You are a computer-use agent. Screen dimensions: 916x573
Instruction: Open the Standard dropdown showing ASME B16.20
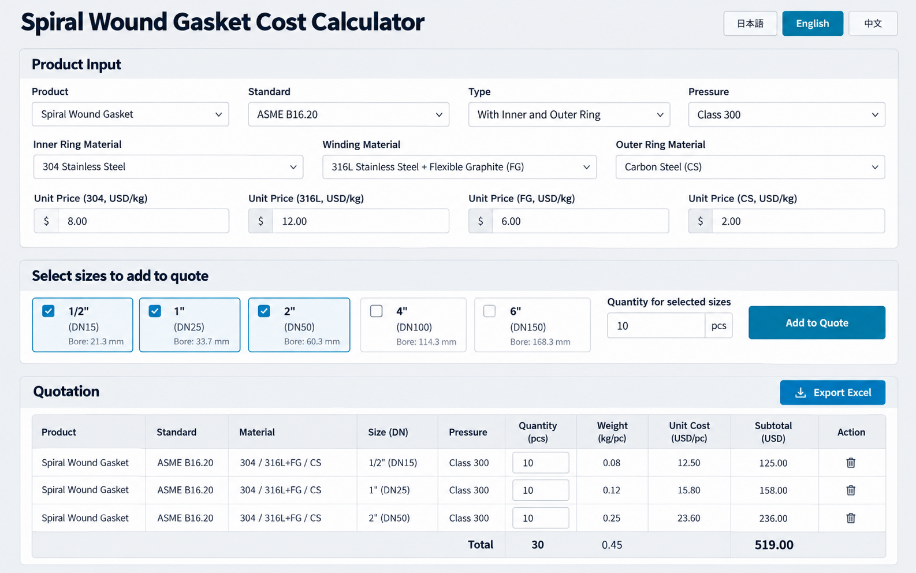pos(349,114)
